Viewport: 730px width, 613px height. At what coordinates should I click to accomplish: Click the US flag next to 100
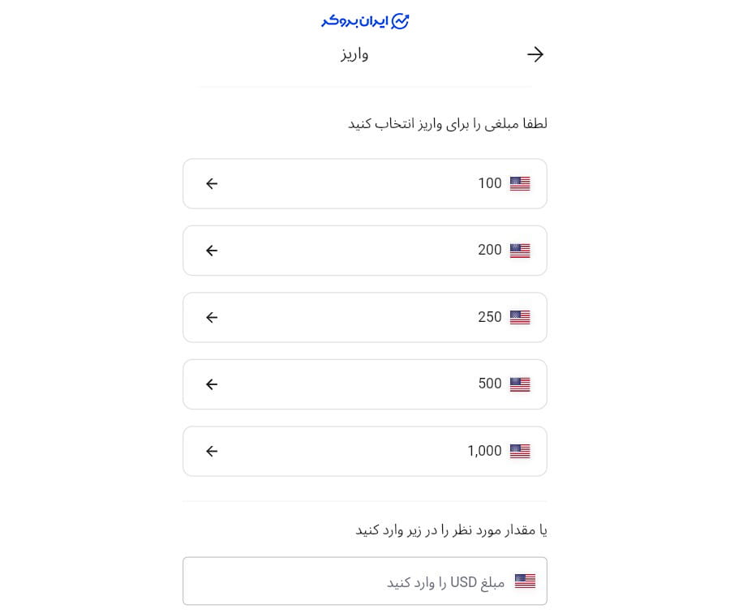[x=519, y=183]
